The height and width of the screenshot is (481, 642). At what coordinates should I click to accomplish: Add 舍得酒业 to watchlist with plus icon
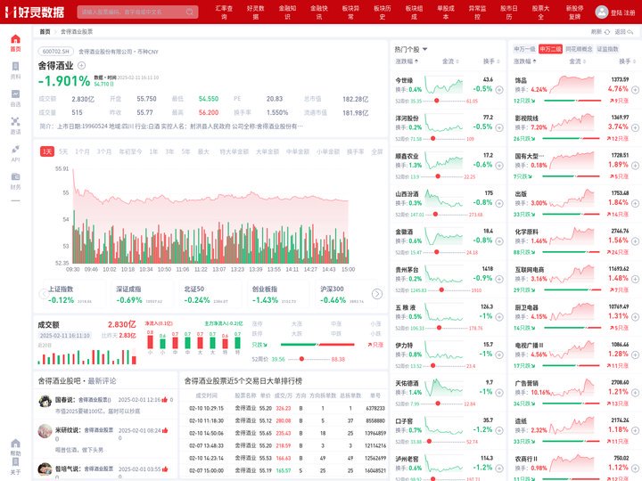[x=81, y=65]
